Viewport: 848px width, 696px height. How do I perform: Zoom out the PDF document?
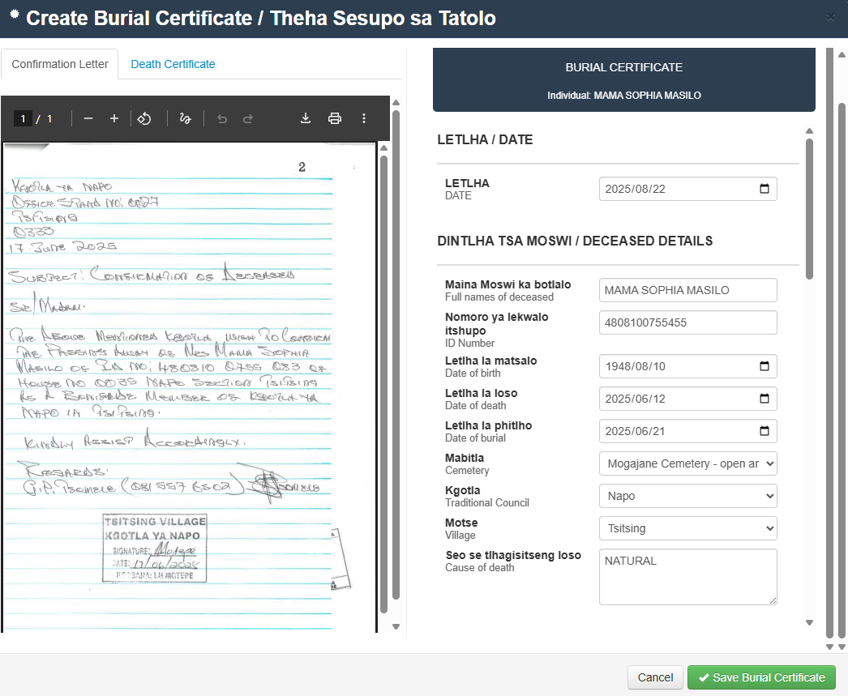88,118
